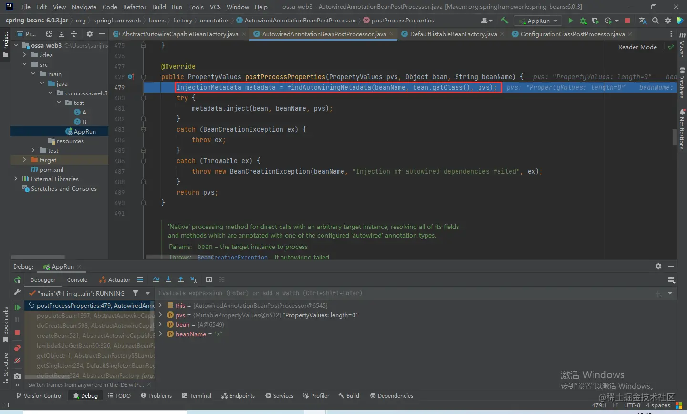This screenshot has width=687, height=414.
Task: Click the threads view hamburger icon in the debugger
Action: [140, 279]
